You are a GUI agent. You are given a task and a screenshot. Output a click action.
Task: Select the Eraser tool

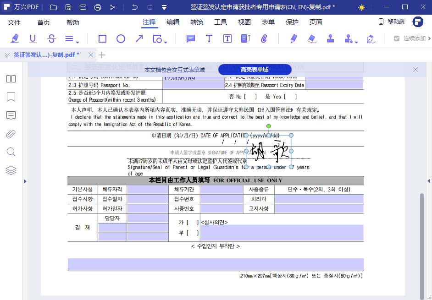point(312,39)
